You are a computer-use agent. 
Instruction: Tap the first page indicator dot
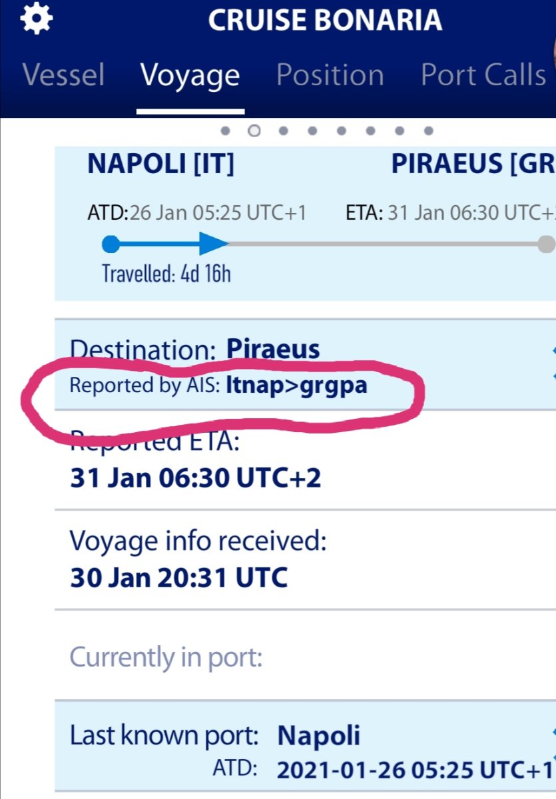coord(225,131)
